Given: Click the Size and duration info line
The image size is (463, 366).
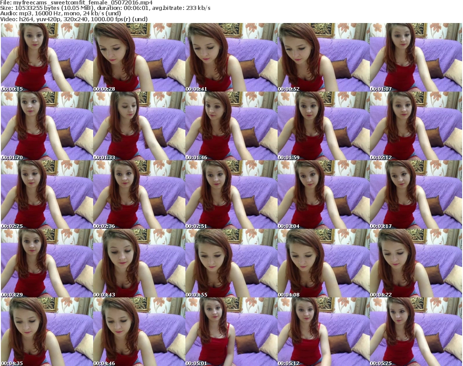Looking at the screenshot, I should click(x=105, y=8).
